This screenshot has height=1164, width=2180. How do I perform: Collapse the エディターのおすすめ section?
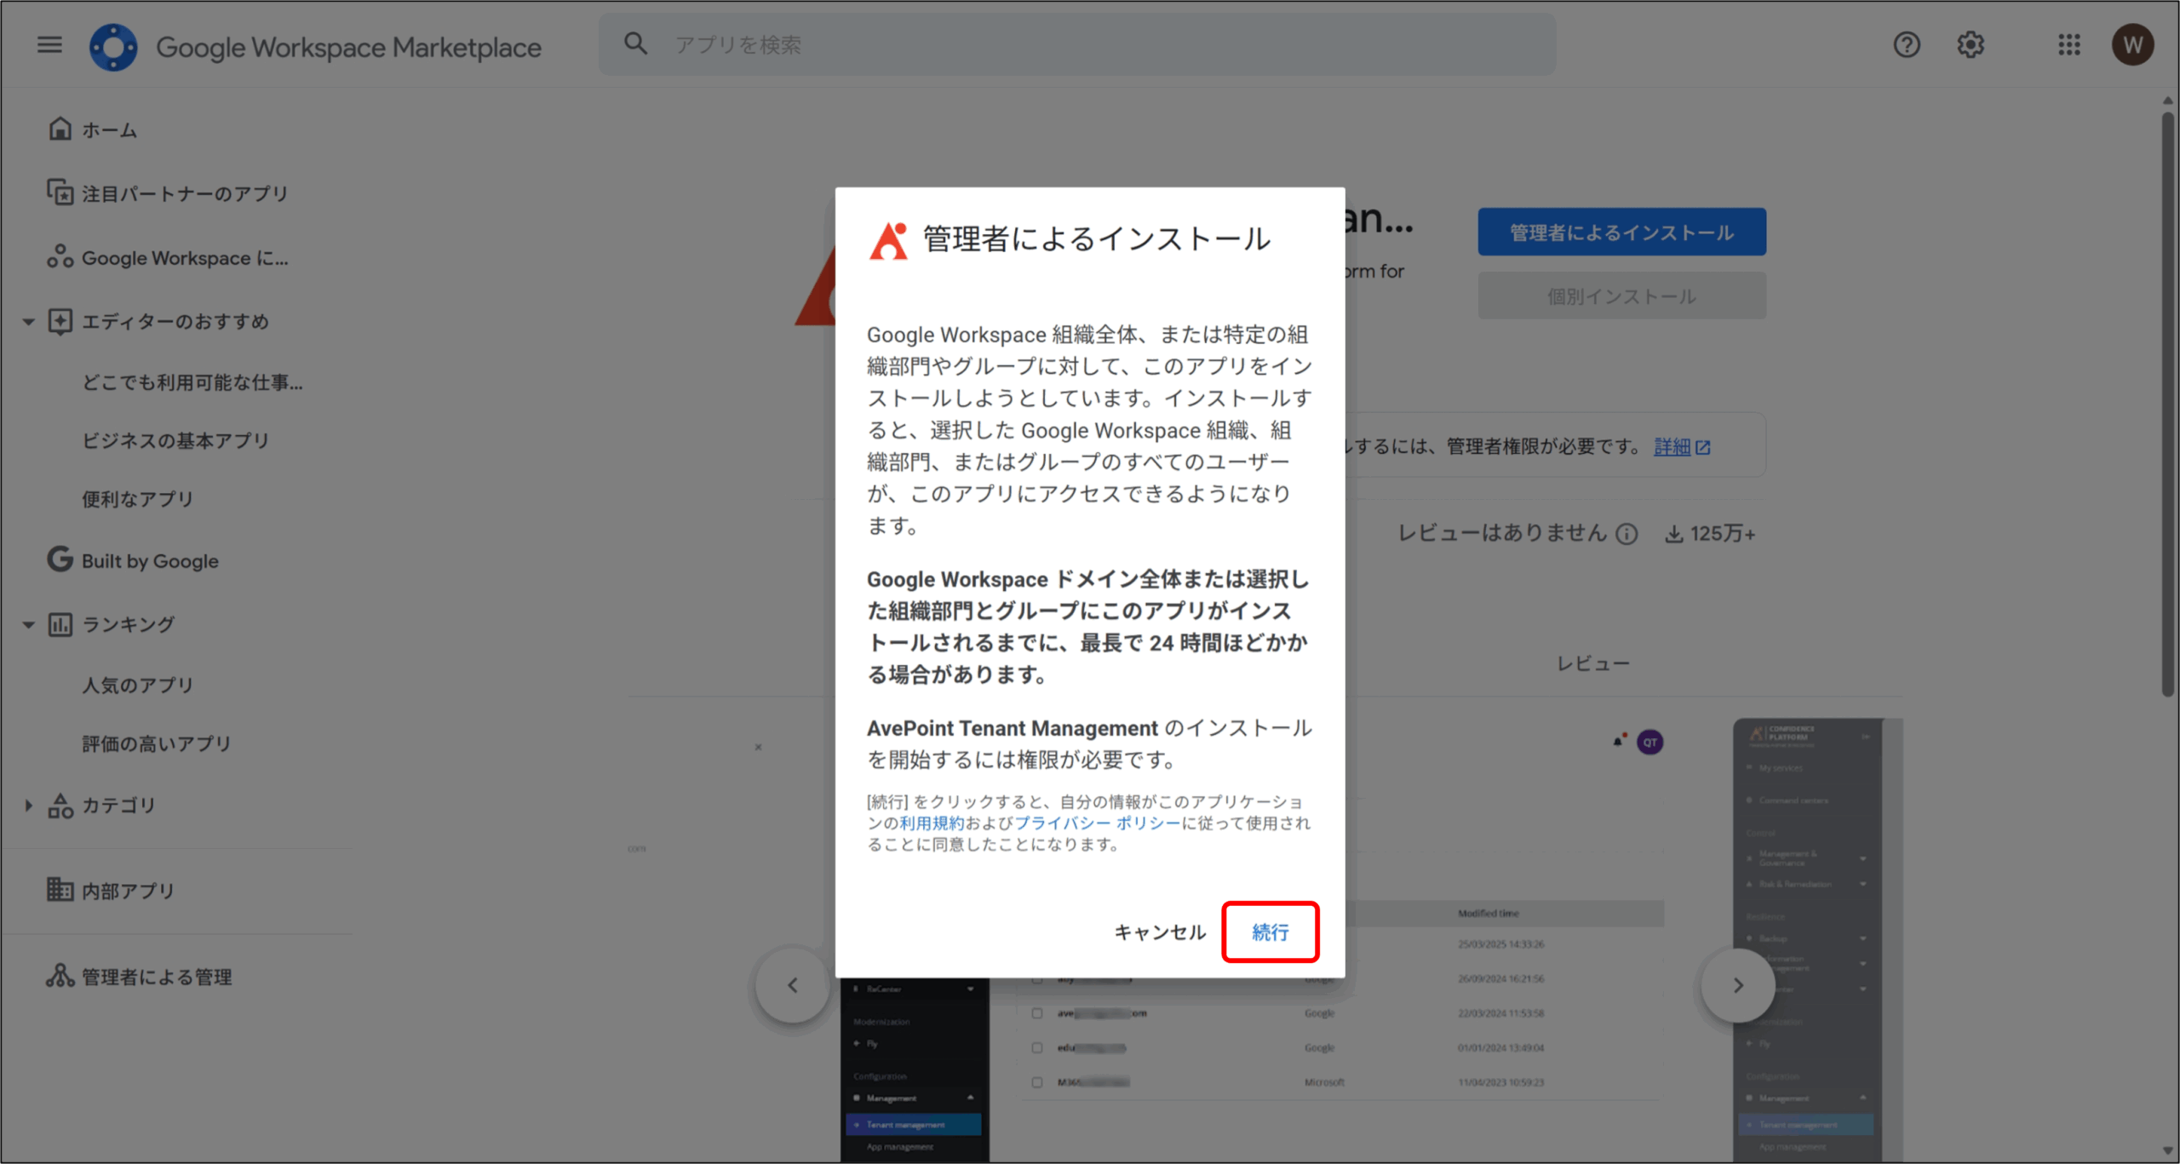point(28,322)
